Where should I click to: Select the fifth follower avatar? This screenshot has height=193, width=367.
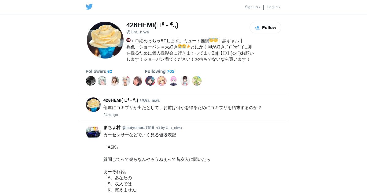[137, 81]
